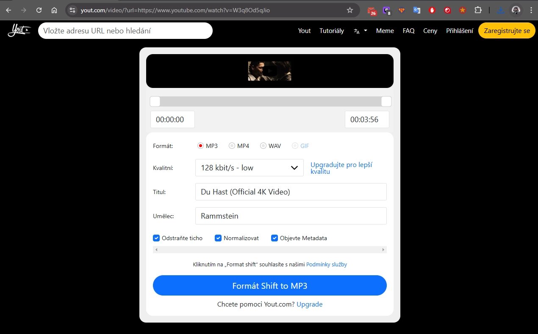Edit the start time 00:00:00 field

(x=172, y=119)
